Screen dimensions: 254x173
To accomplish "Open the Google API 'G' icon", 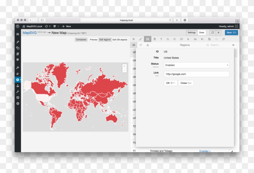I will pos(168,39).
